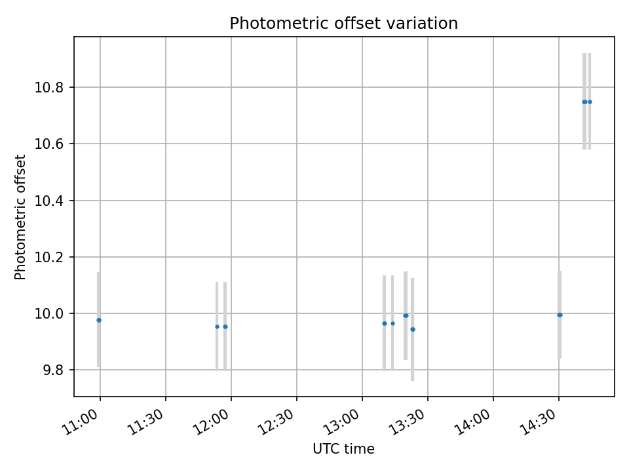Click the first data point after 13:00
The height and width of the screenshot is (472, 629).
pos(385,323)
